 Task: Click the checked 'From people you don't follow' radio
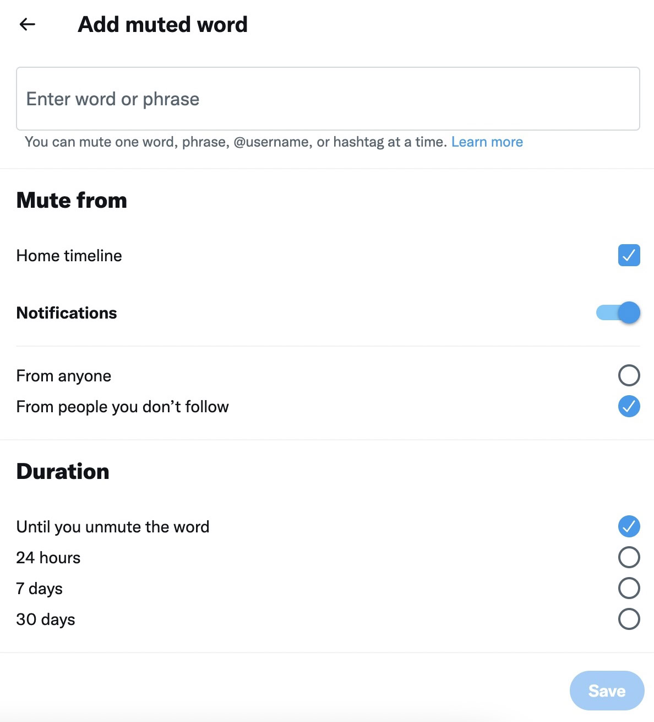click(x=629, y=407)
